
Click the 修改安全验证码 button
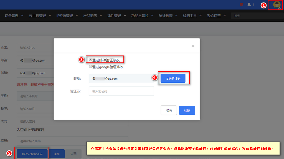(32, 154)
